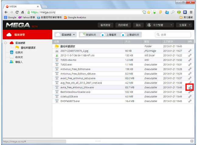Click the logout button in header
This screenshot has width=197, height=145.
[x=138, y=25]
